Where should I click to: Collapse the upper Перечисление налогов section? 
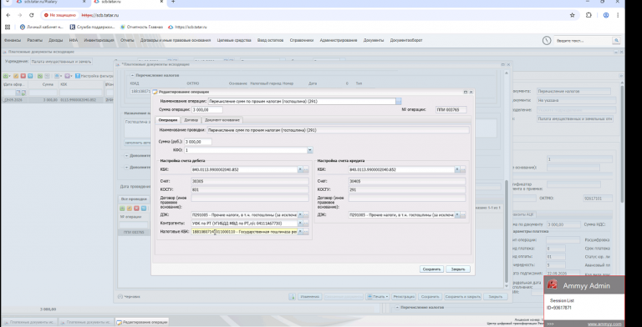click(133, 75)
